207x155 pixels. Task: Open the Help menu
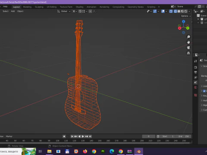point(5,6)
